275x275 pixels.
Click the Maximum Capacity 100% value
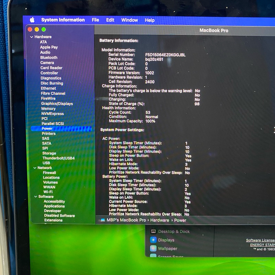click(x=150, y=121)
